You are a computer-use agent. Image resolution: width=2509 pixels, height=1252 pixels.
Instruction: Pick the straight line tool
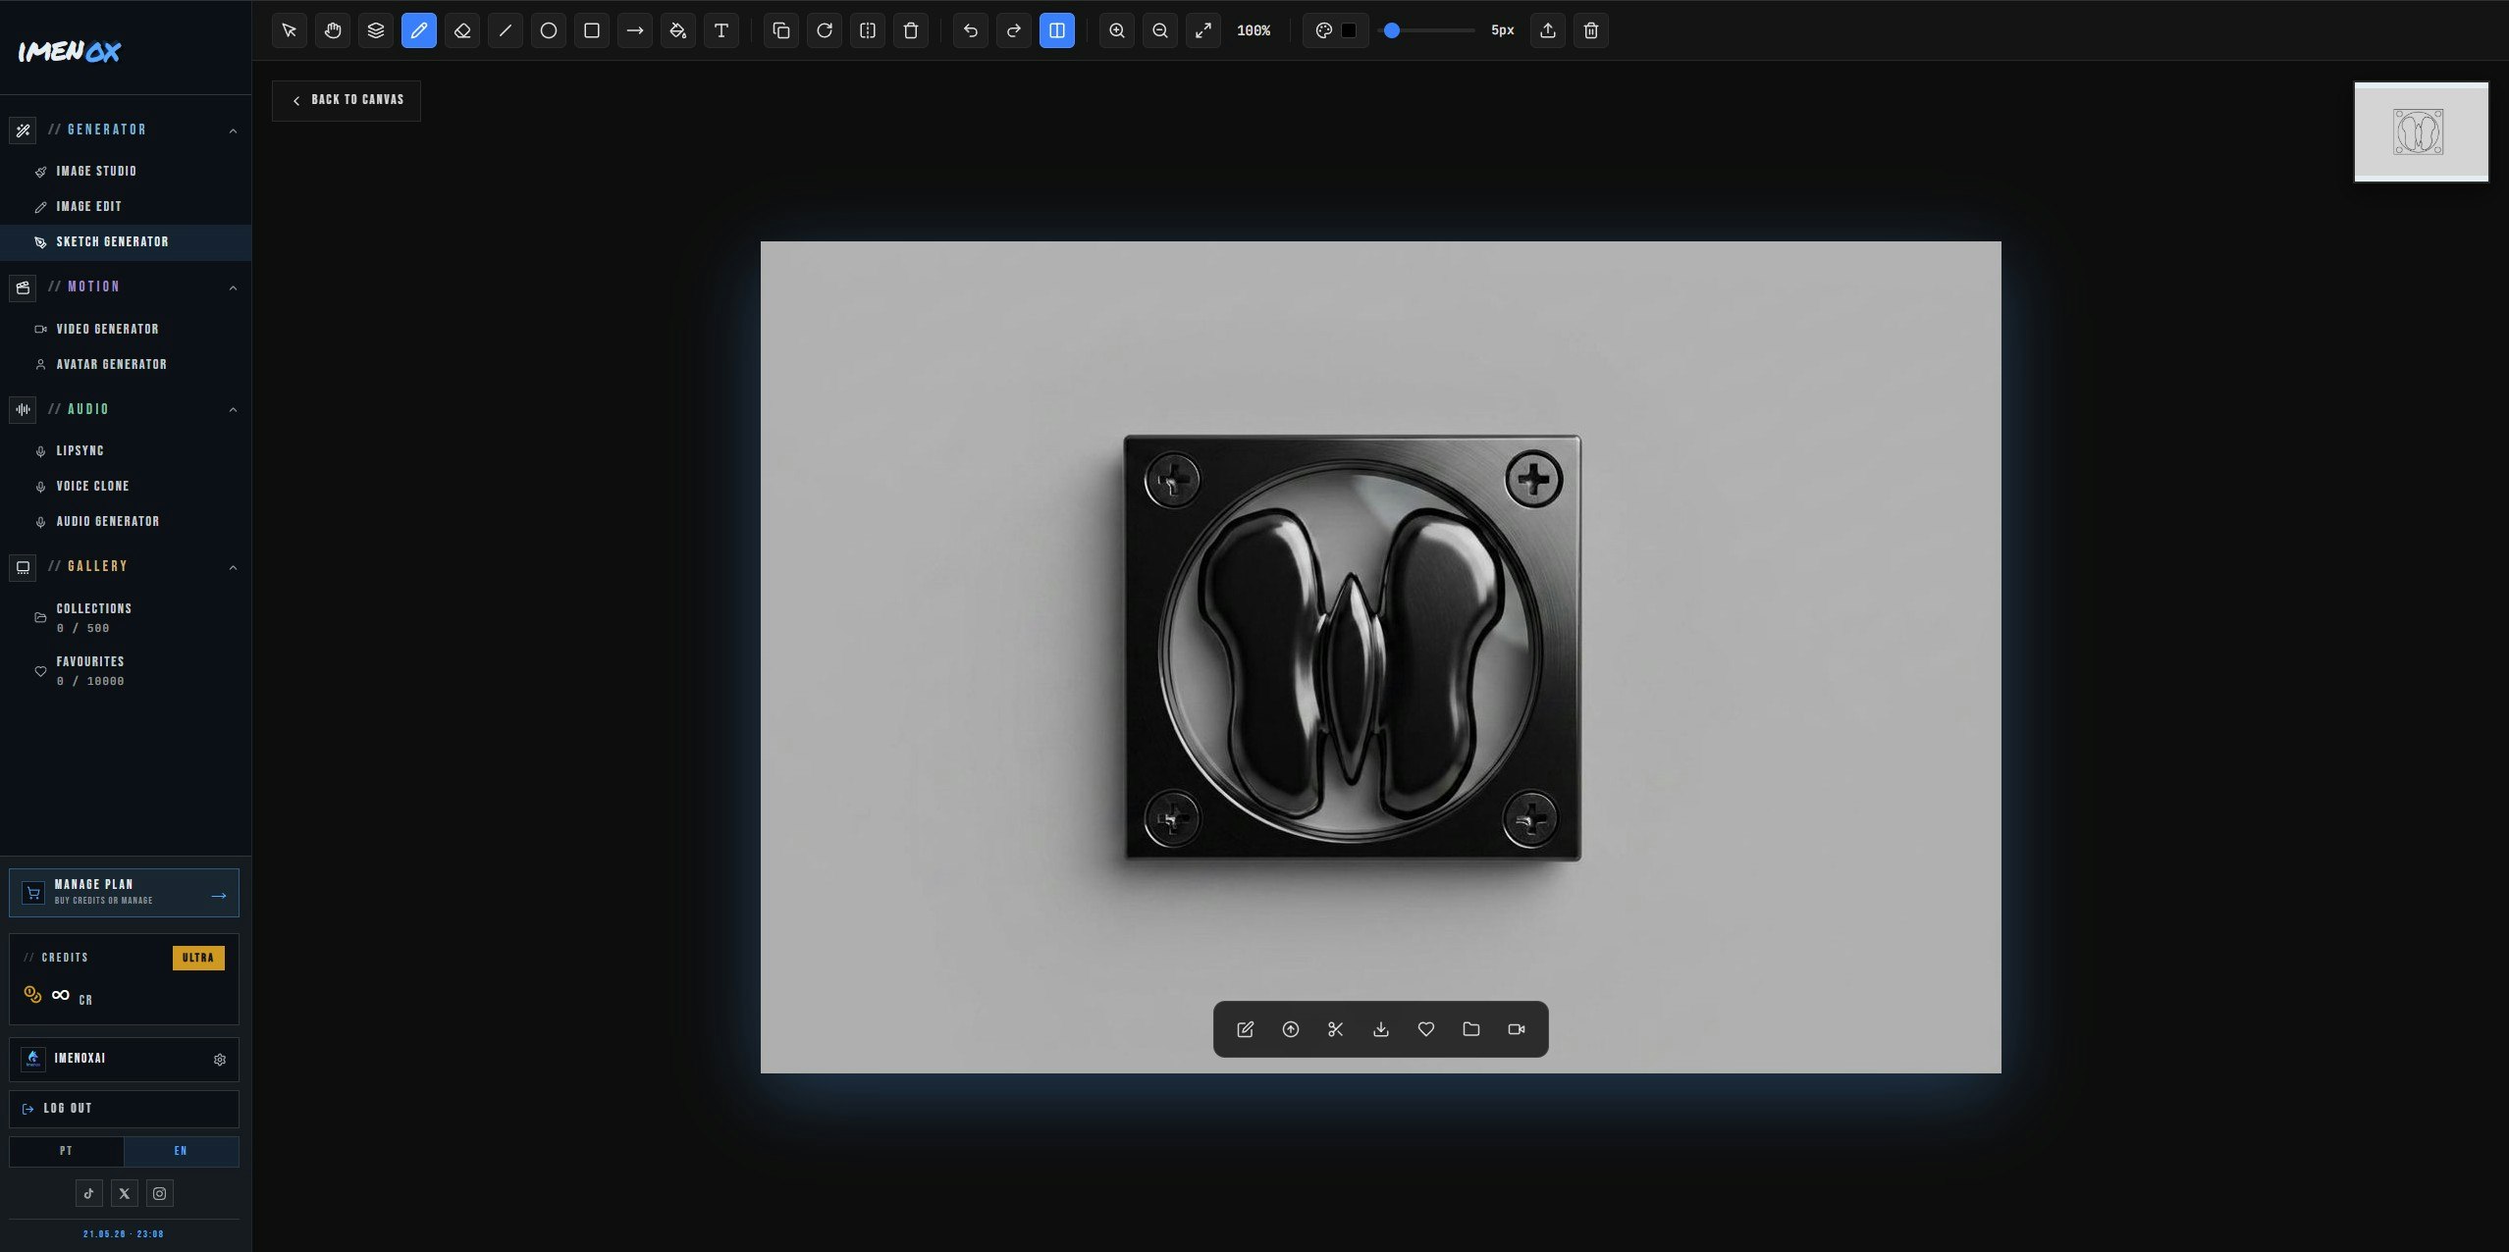[506, 30]
